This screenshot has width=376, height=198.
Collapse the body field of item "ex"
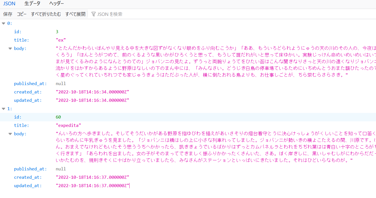10,49
